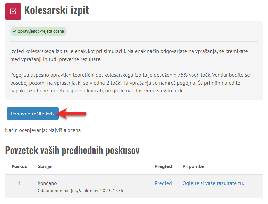Select the Poskus column header
The width and height of the screenshot is (268, 204).
point(19,166)
